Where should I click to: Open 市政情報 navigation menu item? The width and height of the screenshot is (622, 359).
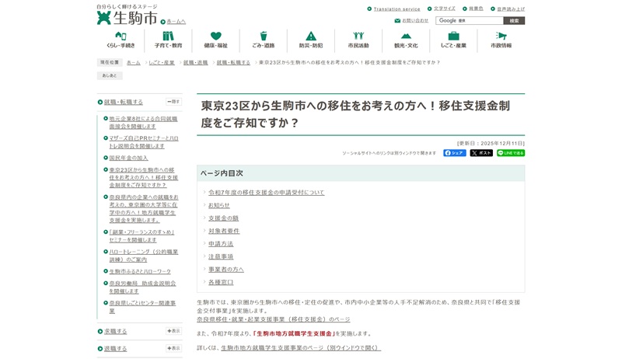(501, 40)
